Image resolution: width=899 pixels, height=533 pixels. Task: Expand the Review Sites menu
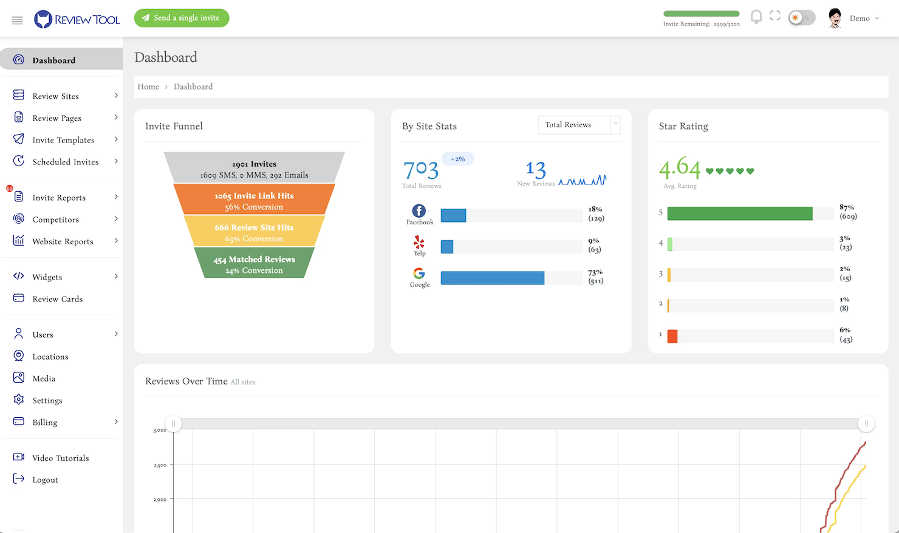(x=56, y=96)
